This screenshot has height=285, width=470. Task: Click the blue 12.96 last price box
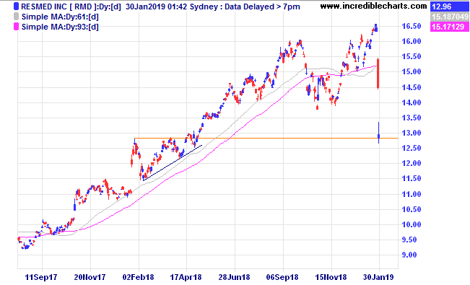tap(449, 6)
